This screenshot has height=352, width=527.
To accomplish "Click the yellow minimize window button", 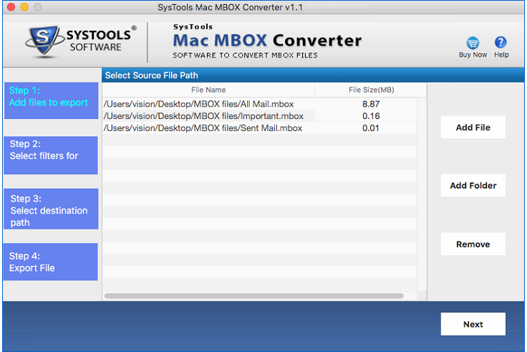I will click(24, 7).
